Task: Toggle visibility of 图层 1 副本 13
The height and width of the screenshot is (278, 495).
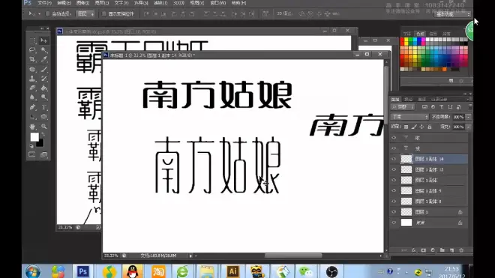Action: tap(394, 169)
